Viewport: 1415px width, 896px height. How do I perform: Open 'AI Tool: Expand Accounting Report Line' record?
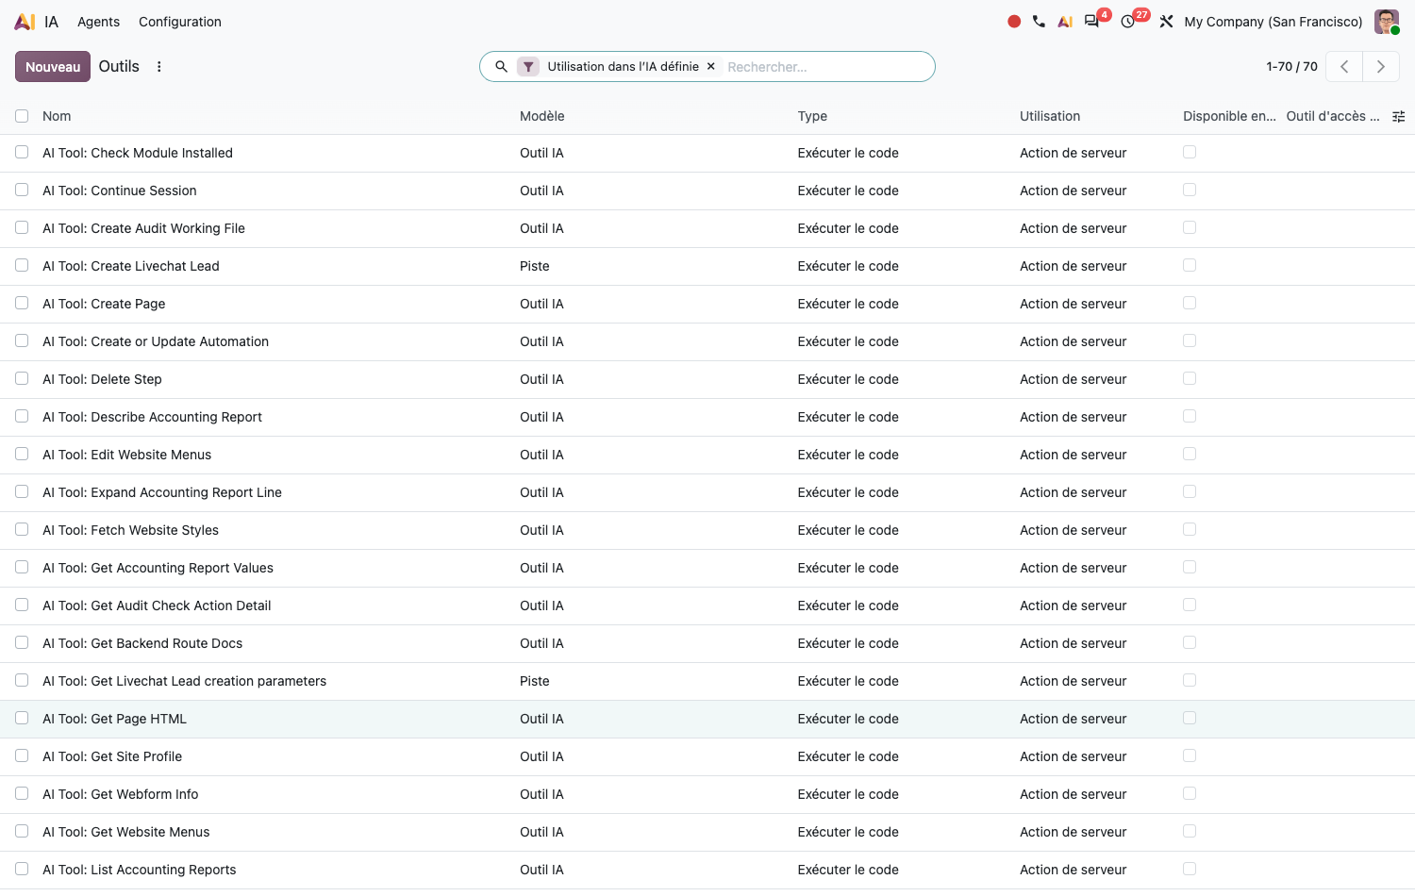click(162, 492)
